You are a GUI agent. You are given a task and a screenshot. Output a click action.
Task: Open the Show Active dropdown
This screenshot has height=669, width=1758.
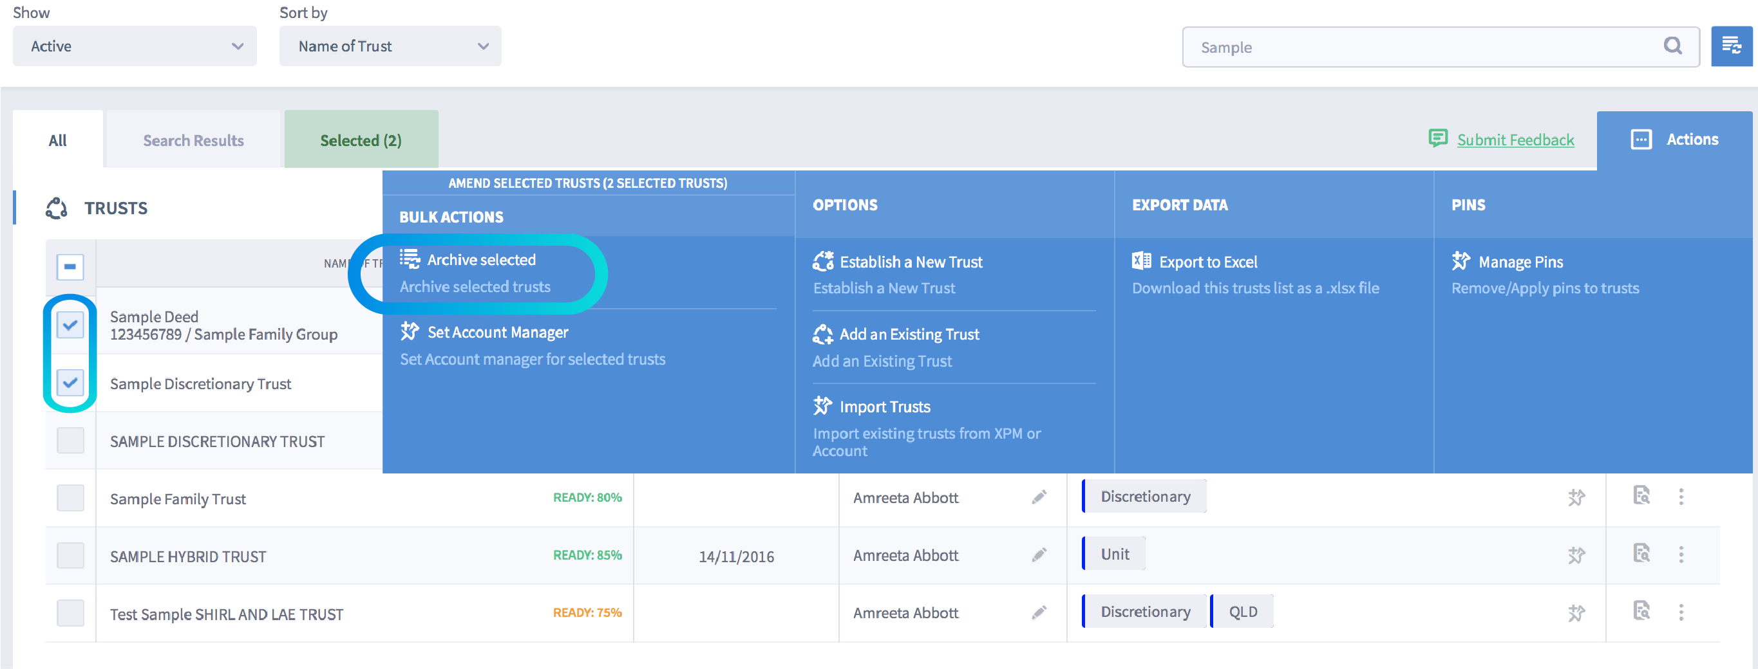pyautogui.click(x=135, y=46)
